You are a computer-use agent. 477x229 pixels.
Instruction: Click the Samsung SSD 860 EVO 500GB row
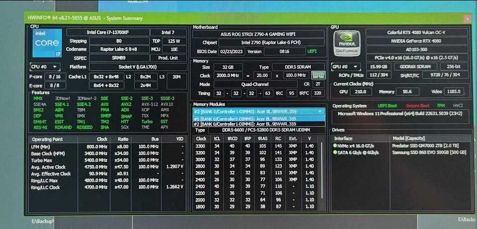(x=401, y=153)
